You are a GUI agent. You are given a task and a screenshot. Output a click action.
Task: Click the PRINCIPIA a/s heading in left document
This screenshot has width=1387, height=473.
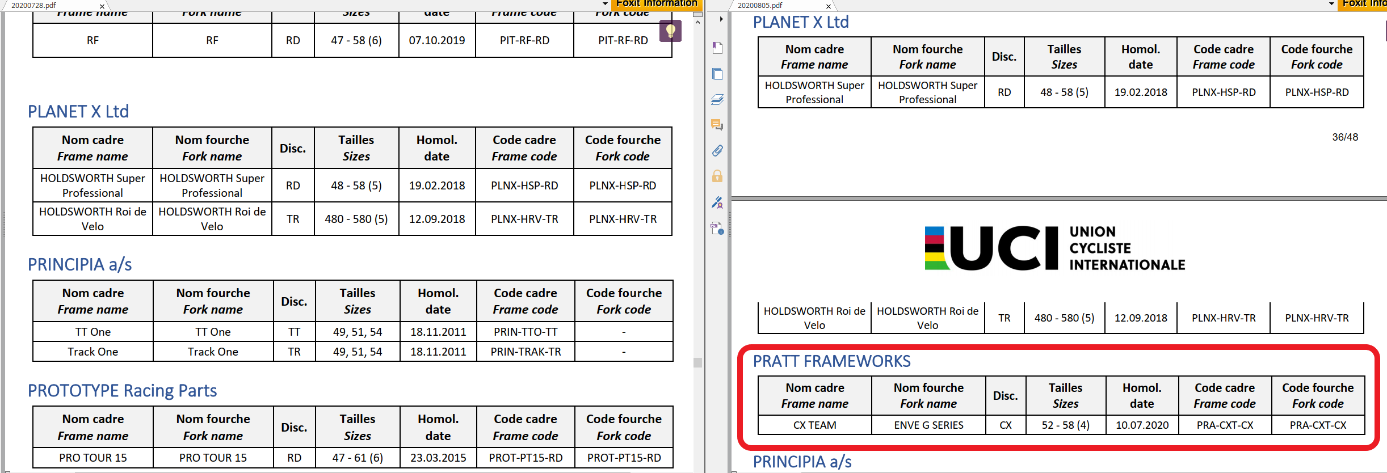pos(80,264)
